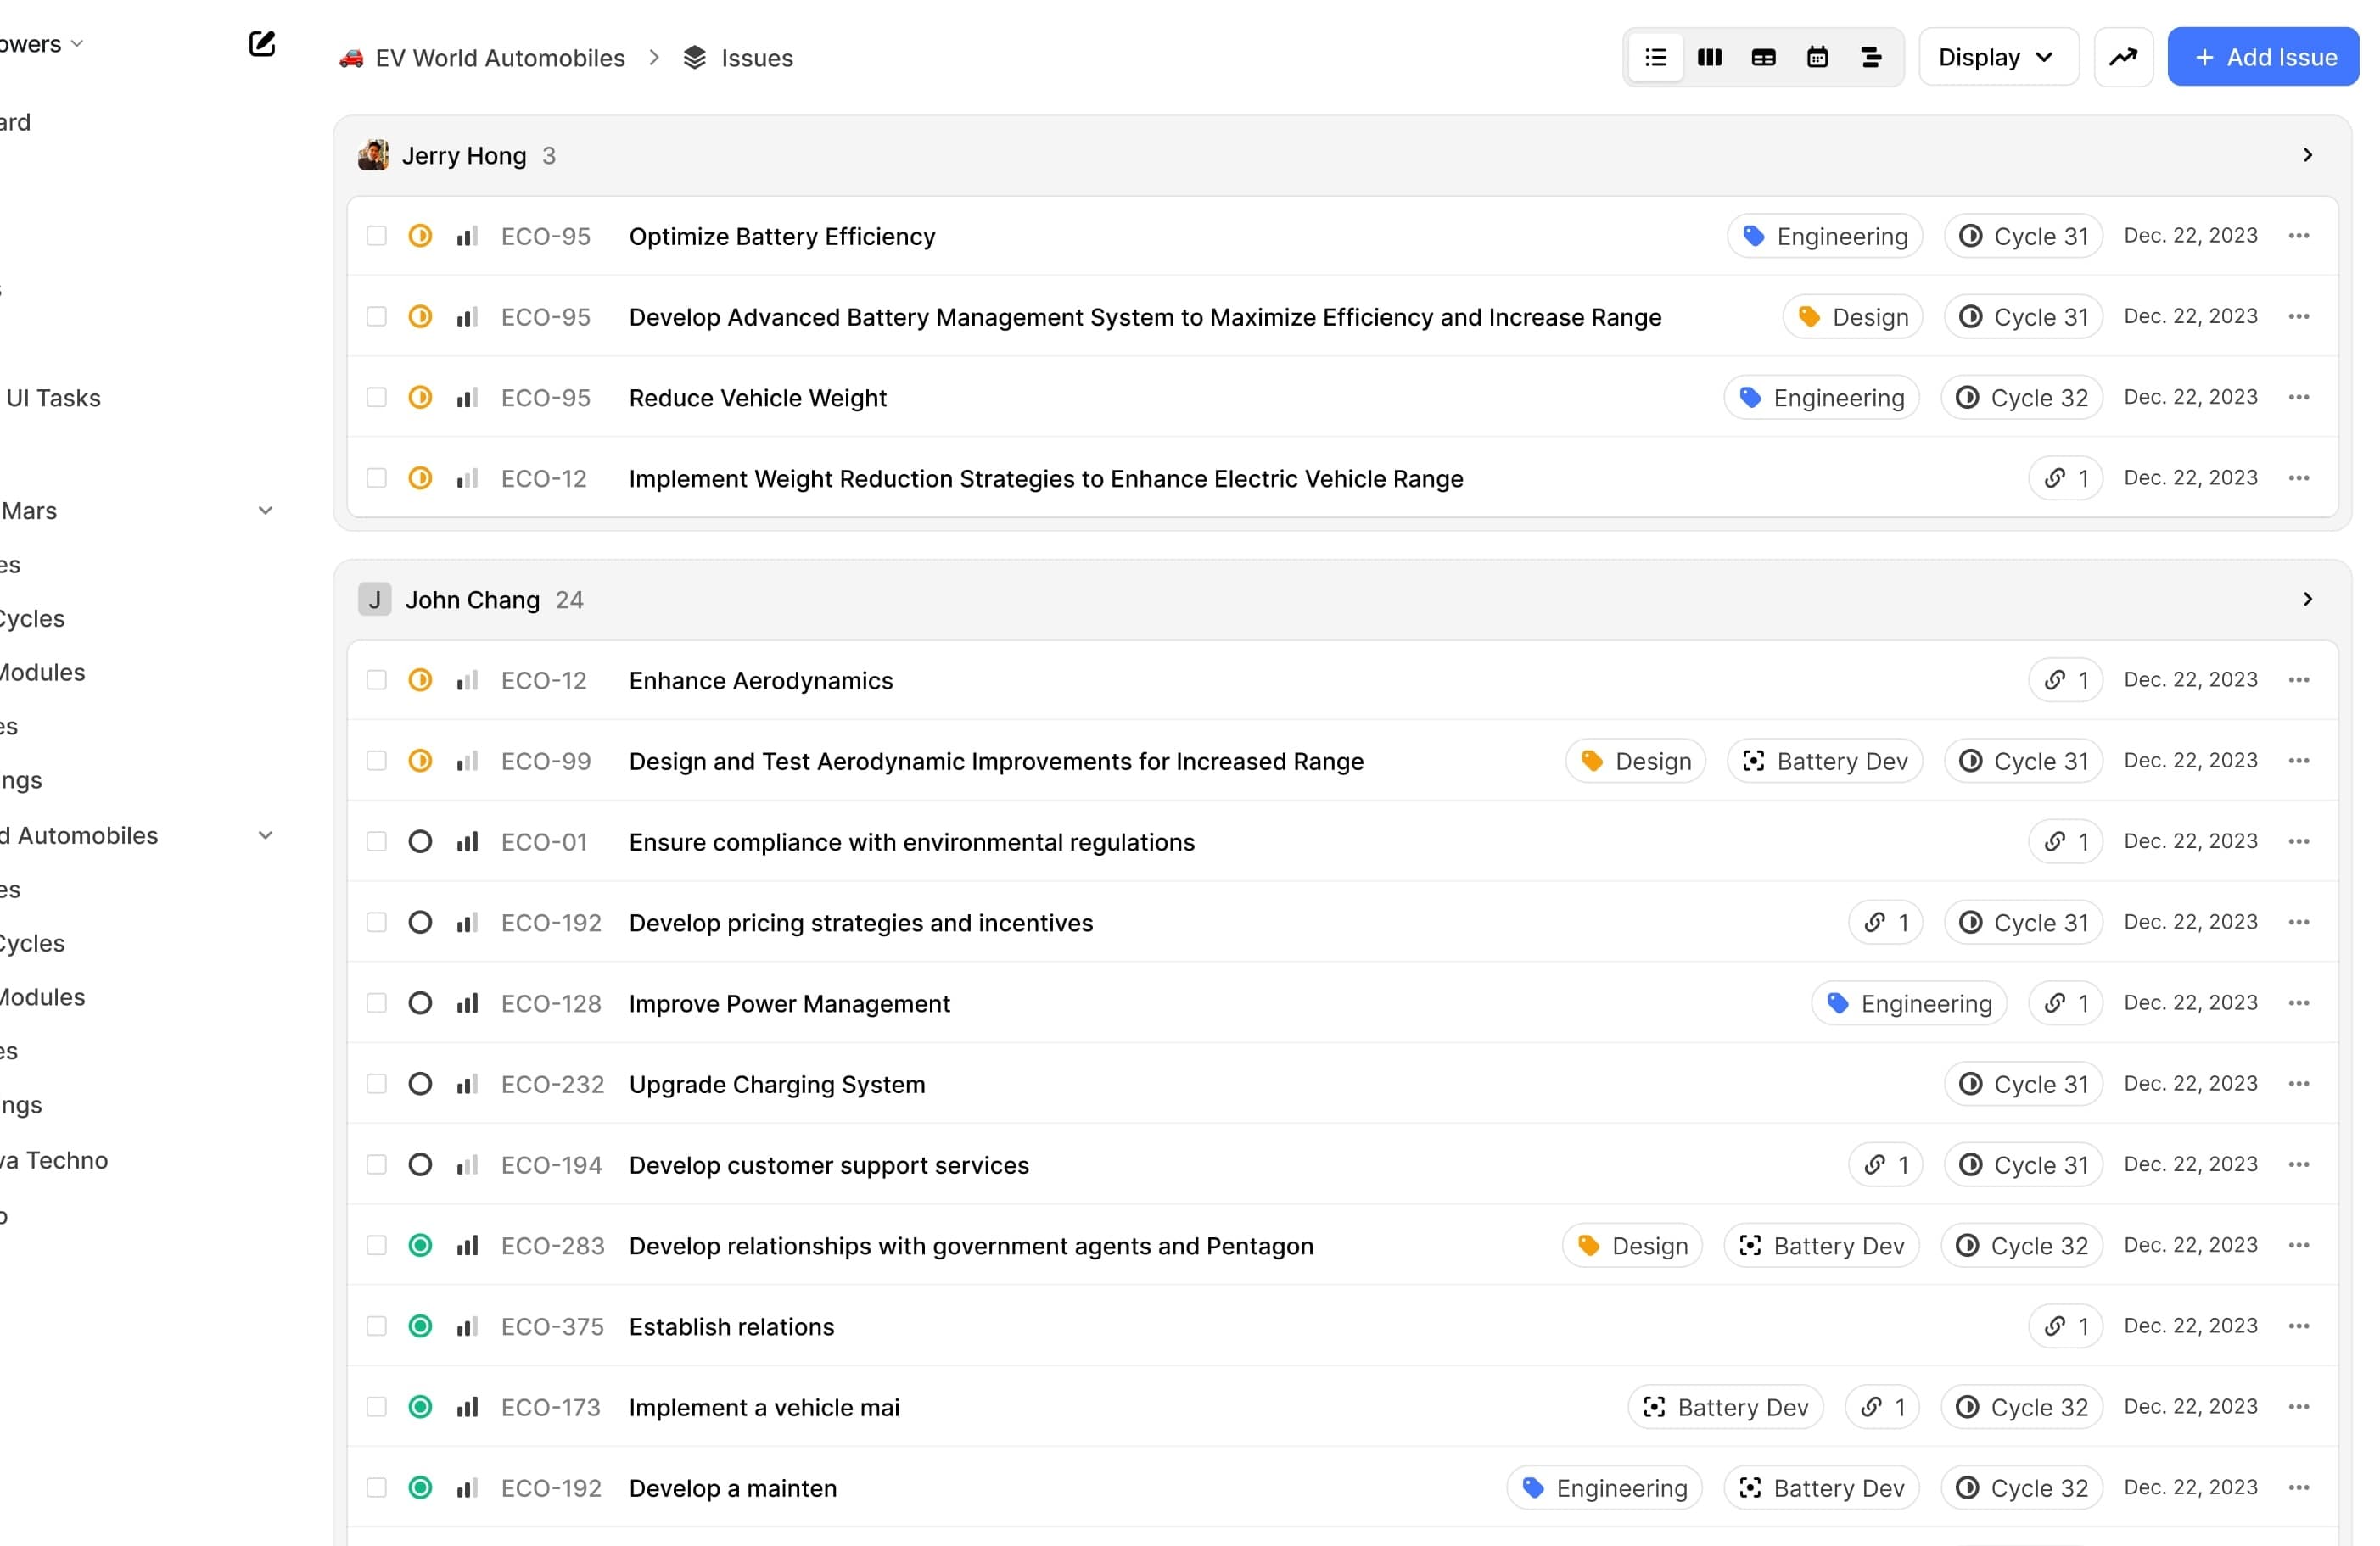Switch to Gantt chart layout icon

1872,58
